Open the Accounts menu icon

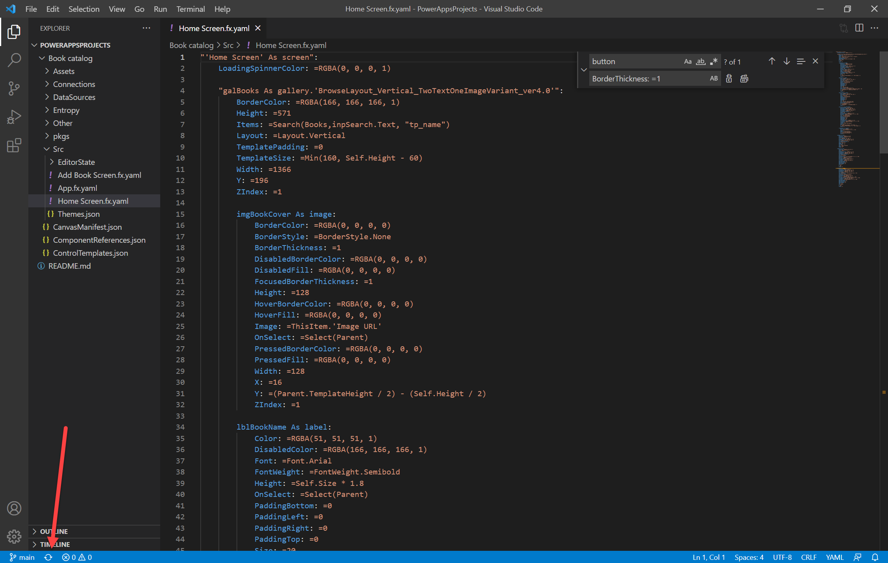(14, 508)
